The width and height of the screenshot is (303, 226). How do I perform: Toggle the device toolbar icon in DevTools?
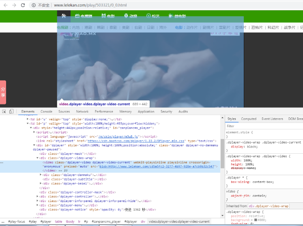click(11, 111)
